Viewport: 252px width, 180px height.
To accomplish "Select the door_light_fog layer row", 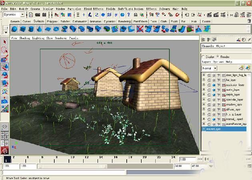I will pyautogui.click(x=224, y=75).
